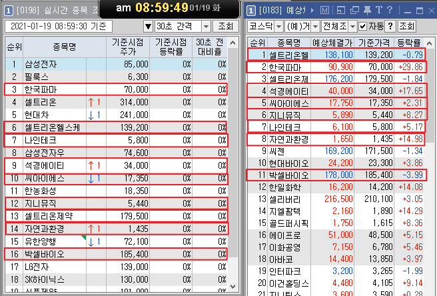Open the 코스닥 market dropdown
437x296 pixels.
click(x=278, y=27)
